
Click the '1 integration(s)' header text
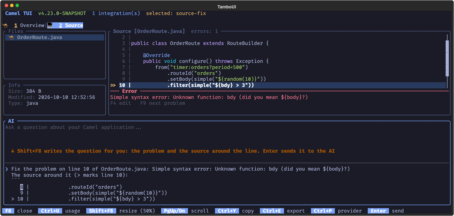[116, 13]
